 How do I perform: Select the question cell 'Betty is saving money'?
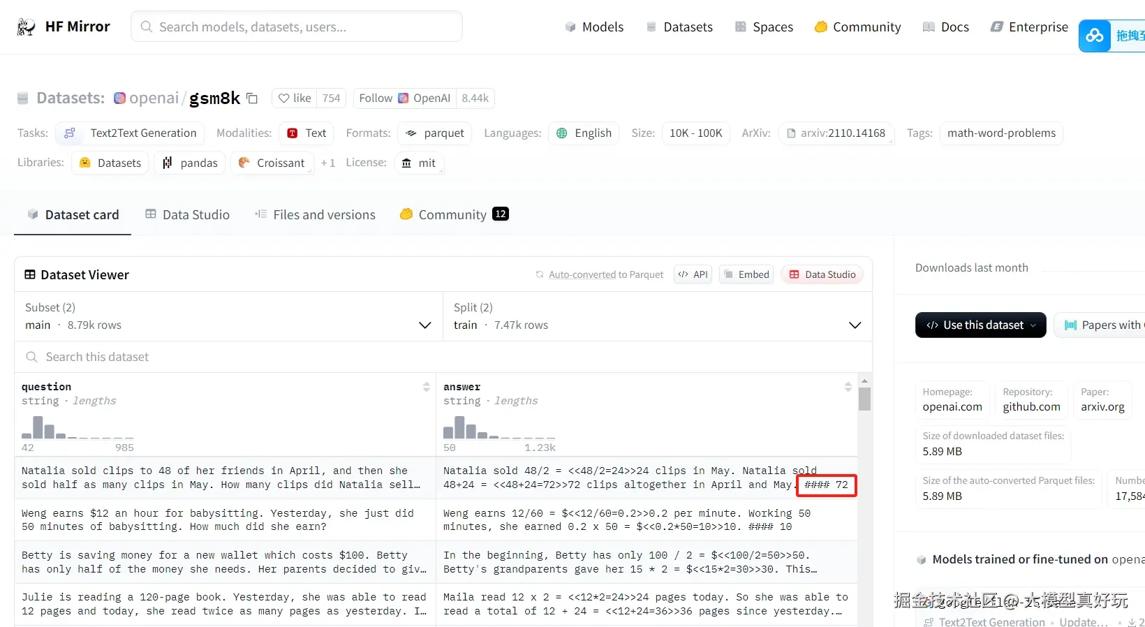[226, 562]
